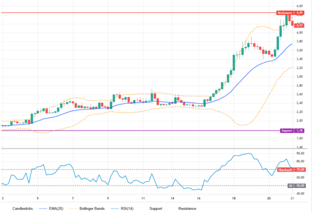This screenshot has width=312, height=212.
Task: Click the Support entry in the bottom legend
Action: (x=156, y=208)
